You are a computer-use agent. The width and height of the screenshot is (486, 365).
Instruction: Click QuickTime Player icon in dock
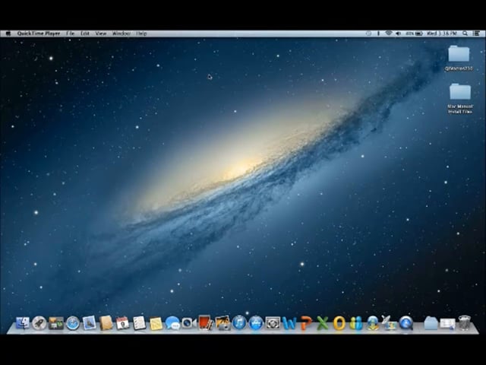[406, 323]
